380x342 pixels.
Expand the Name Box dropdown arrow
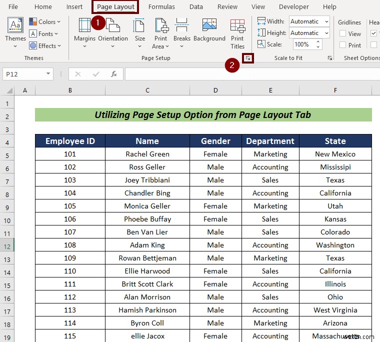point(48,73)
